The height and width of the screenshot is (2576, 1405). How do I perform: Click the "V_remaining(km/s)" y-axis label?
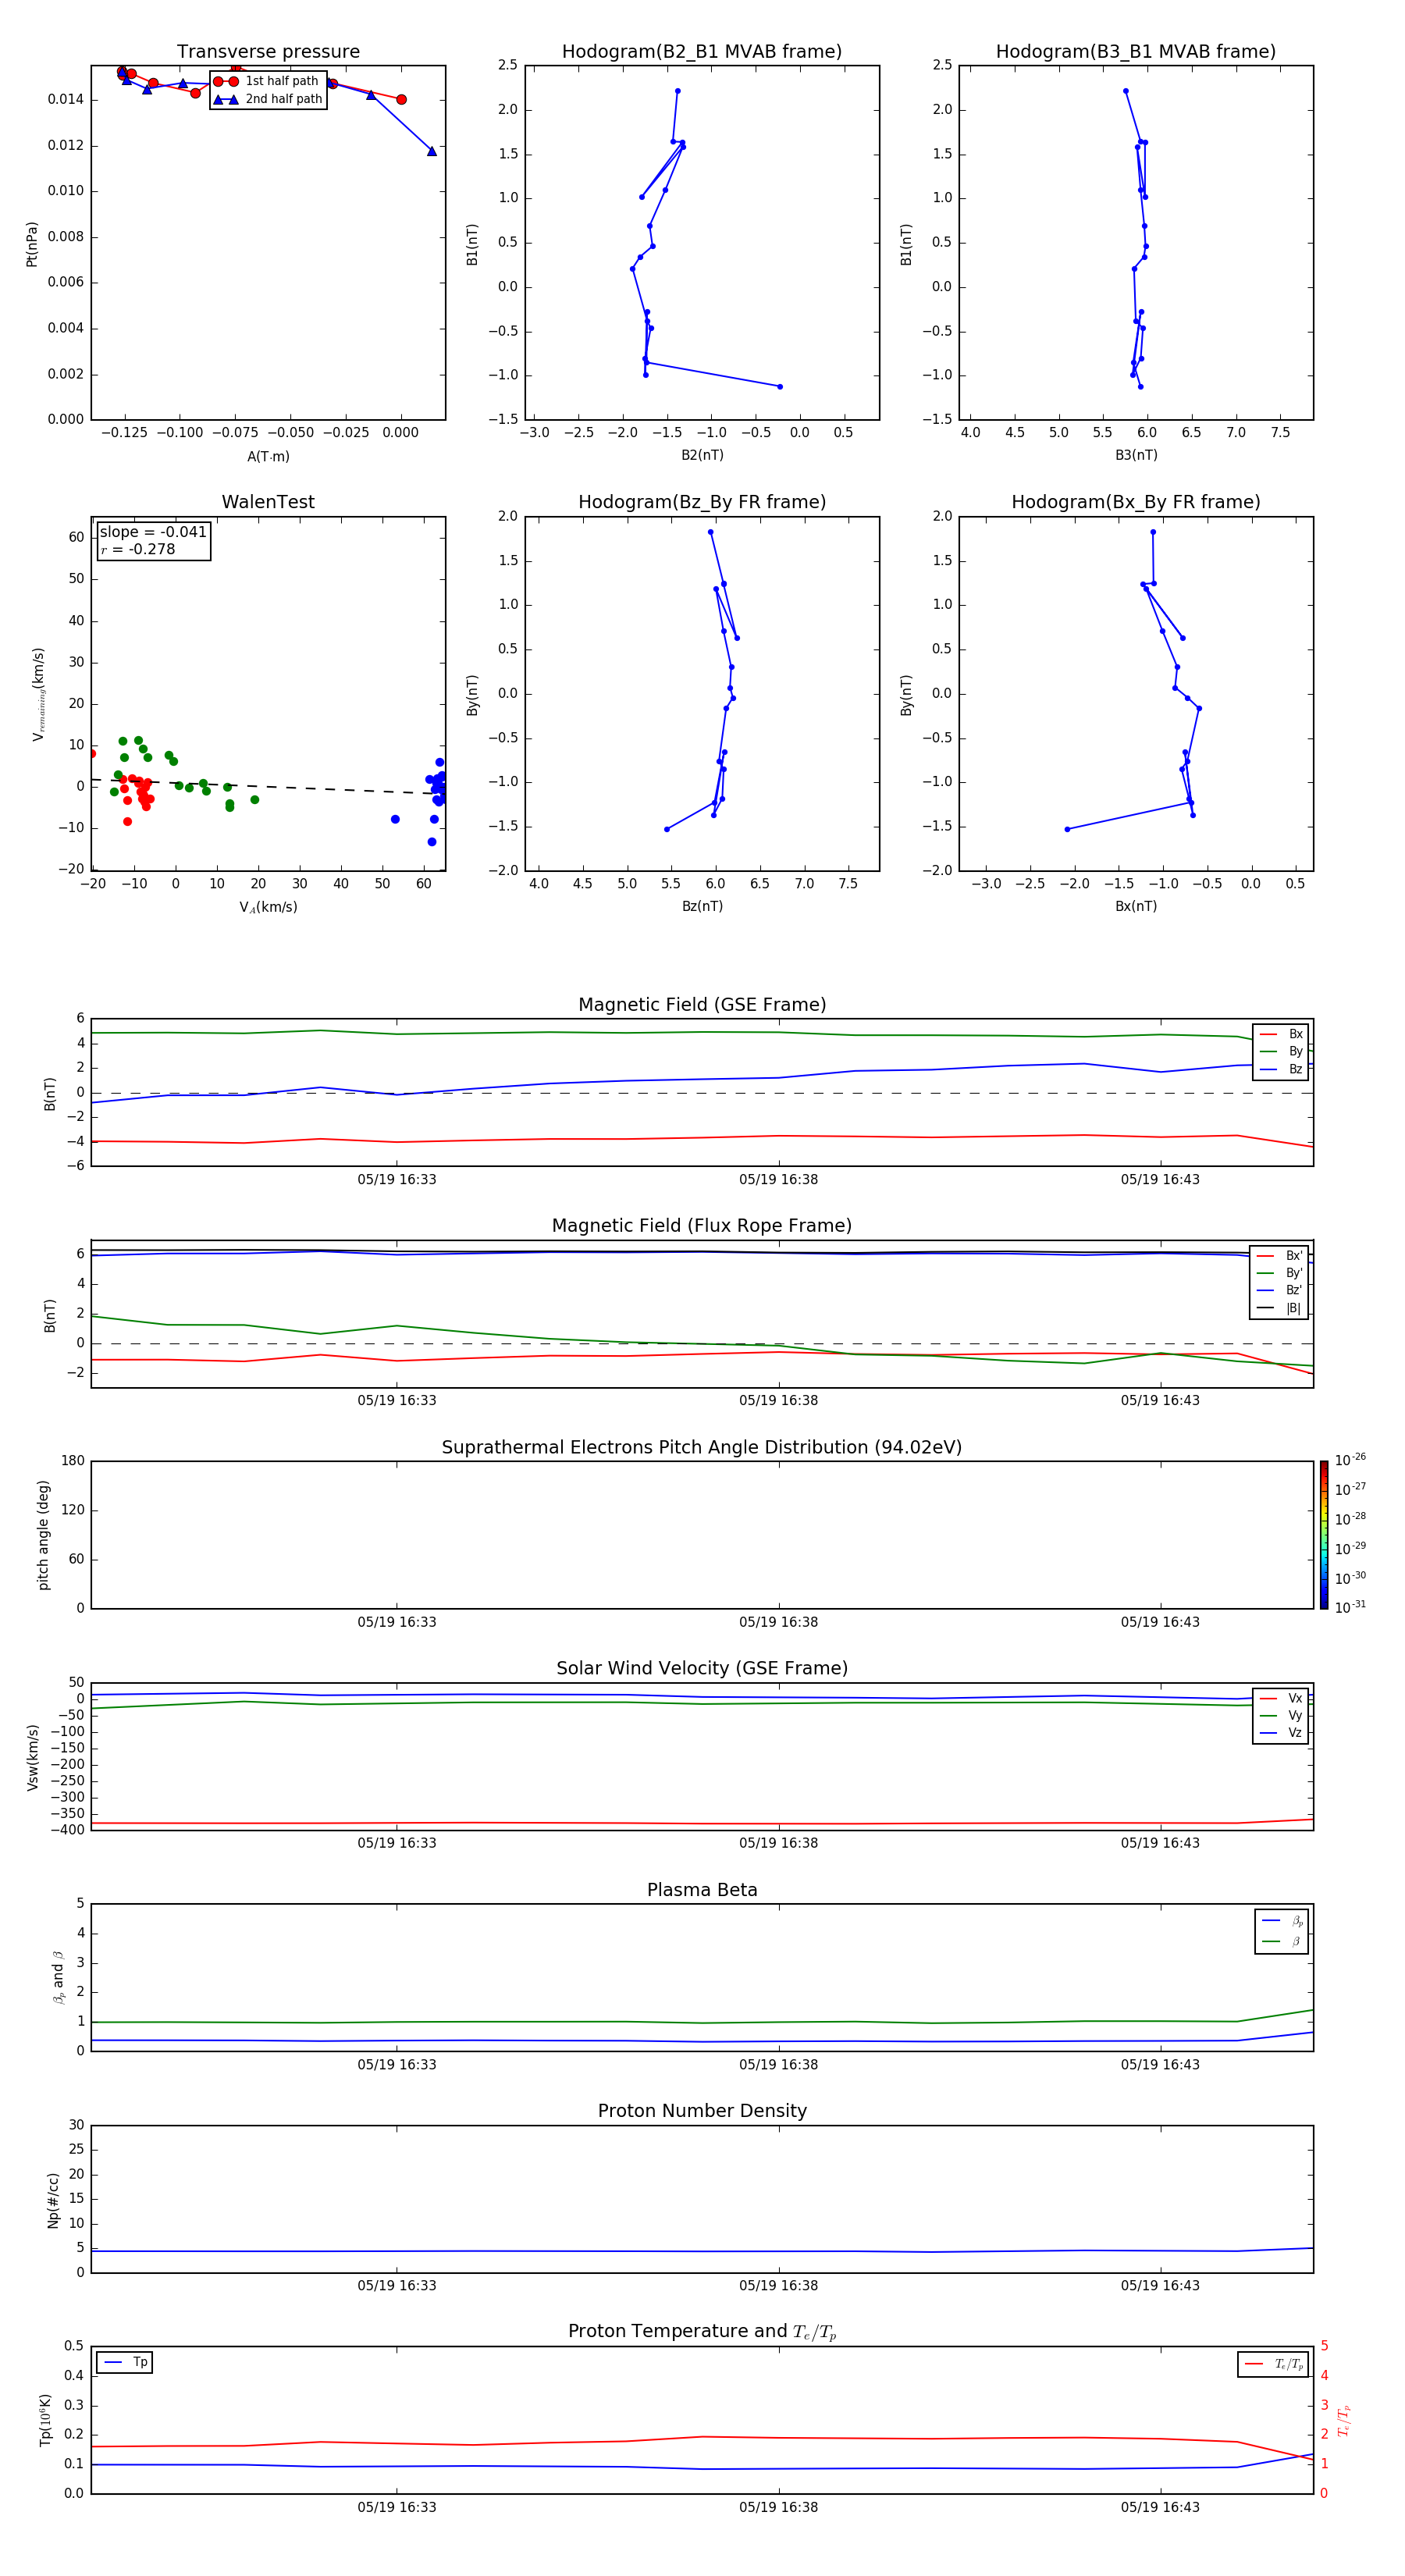(39, 694)
